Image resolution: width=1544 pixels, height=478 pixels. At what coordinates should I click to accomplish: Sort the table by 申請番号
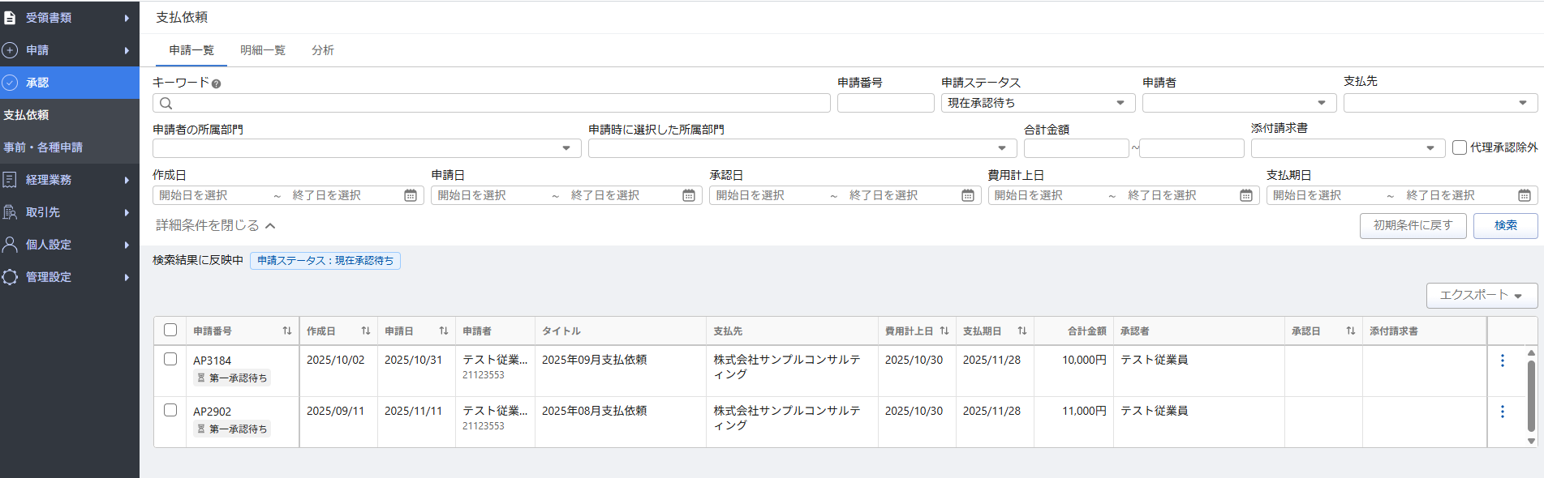(x=286, y=331)
